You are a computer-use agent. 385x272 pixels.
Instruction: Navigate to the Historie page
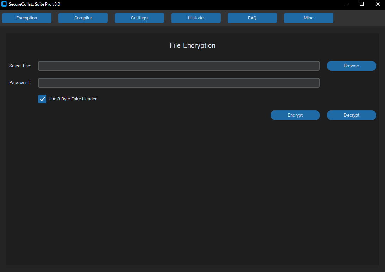(x=195, y=18)
